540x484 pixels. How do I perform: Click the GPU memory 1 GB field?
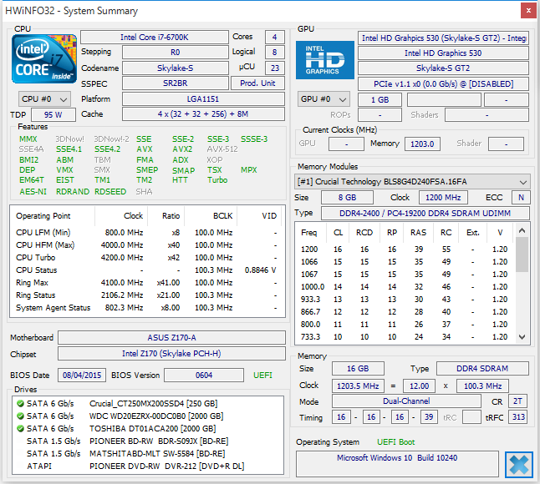click(380, 99)
